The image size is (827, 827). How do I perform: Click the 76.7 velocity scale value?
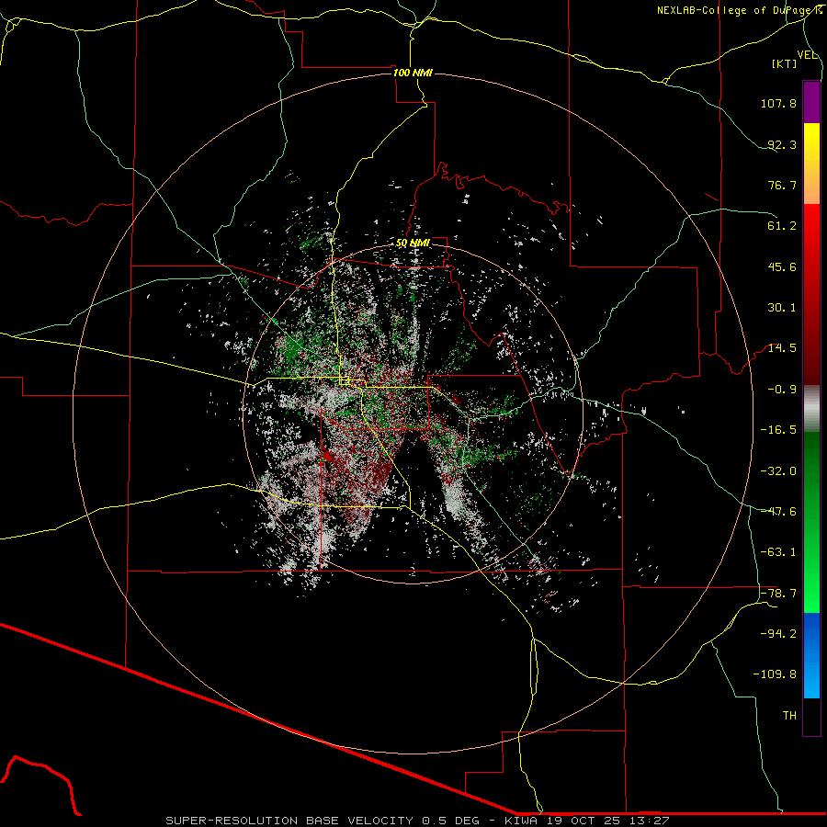(x=782, y=185)
